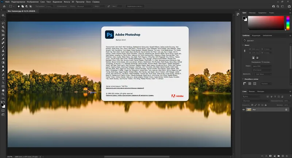Open the layer blending mode dropdown
This screenshot has height=158, width=292.
(x=255, y=101)
